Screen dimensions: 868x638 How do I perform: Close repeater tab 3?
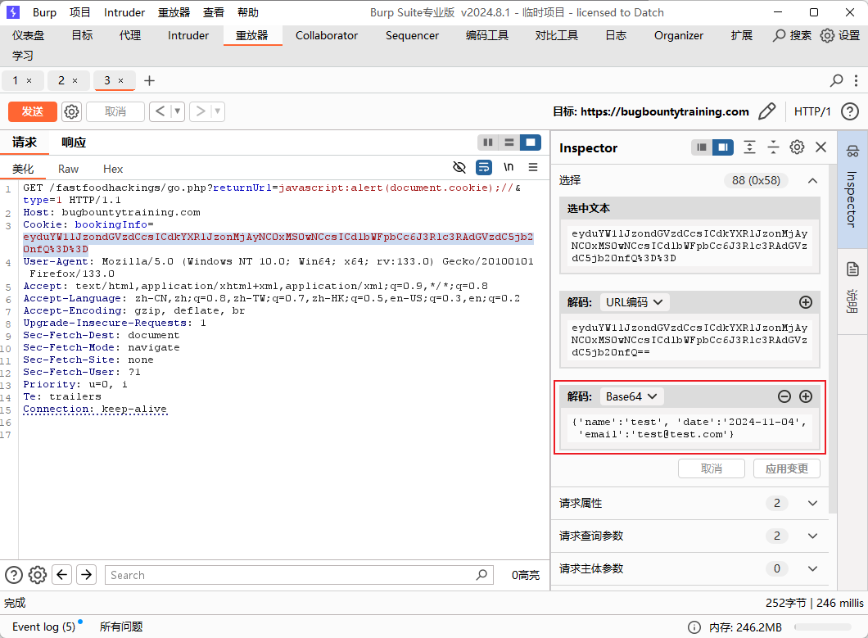120,81
